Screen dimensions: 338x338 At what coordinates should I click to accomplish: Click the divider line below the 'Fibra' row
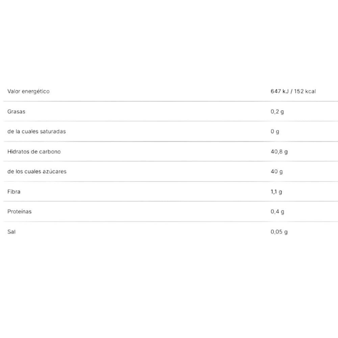169,201
